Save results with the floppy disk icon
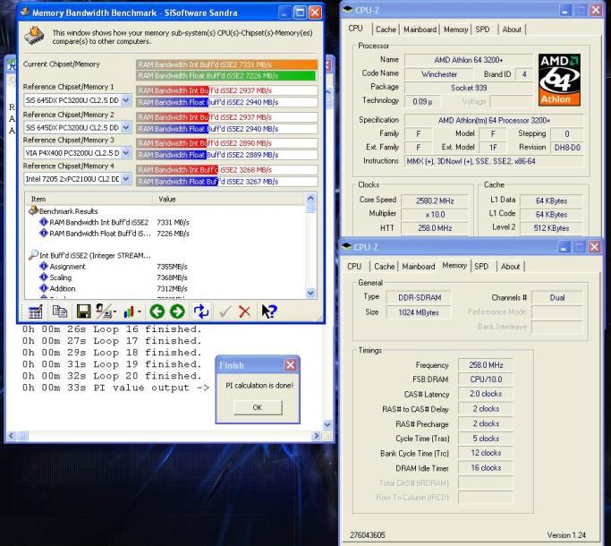The image size is (611, 546). click(x=83, y=311)
